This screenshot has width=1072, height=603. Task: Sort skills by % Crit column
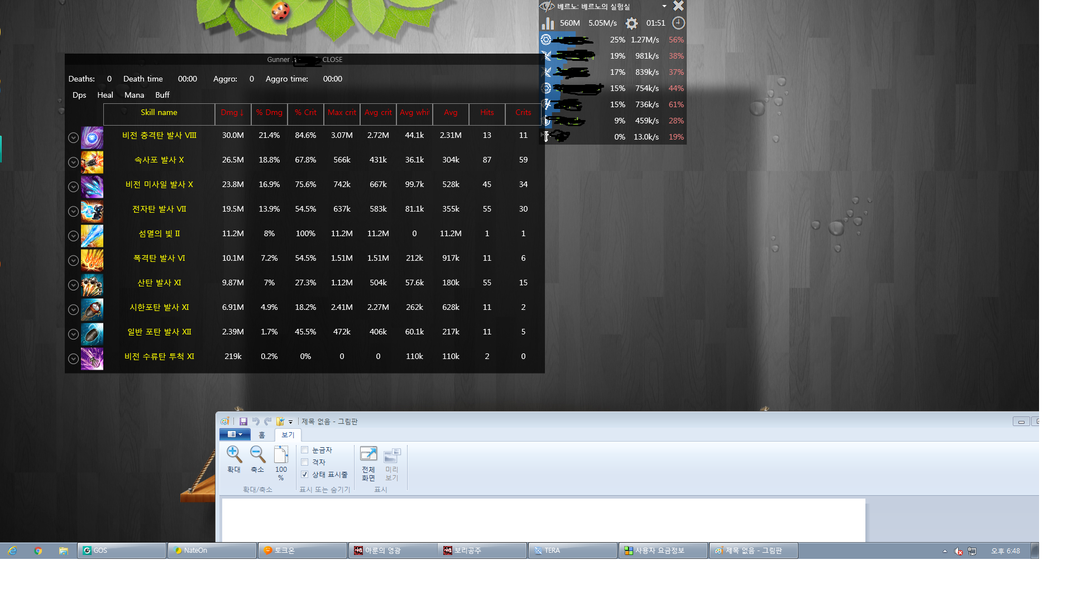click(x=305, y=112)
